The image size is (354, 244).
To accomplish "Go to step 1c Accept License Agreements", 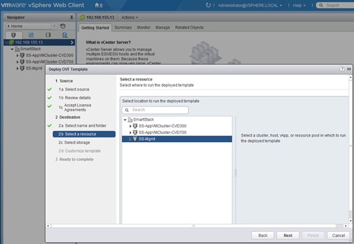I will (75, 107).
